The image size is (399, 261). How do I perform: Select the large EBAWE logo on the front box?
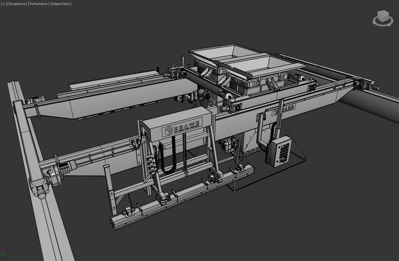[182, 128]
